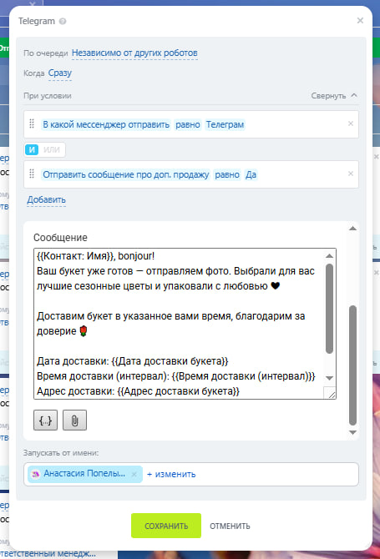Click 'Добавить' to add a condition
The image size is (380, 559).
[47, 200]
